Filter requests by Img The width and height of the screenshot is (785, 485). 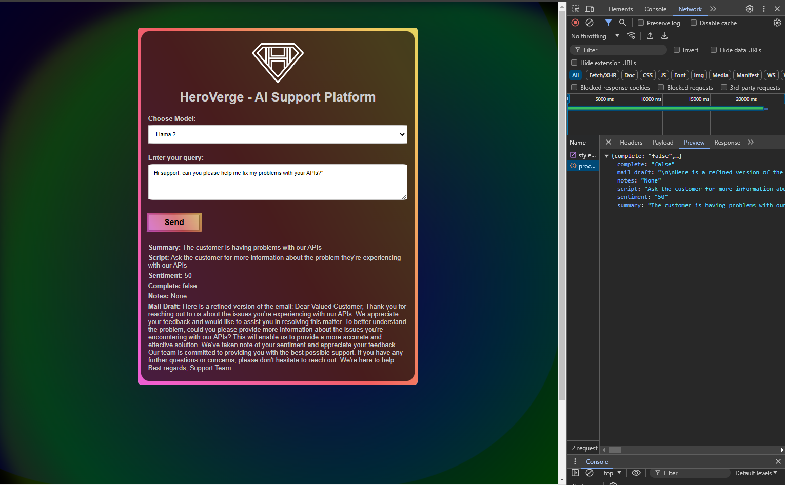click(x=699, y=75)
